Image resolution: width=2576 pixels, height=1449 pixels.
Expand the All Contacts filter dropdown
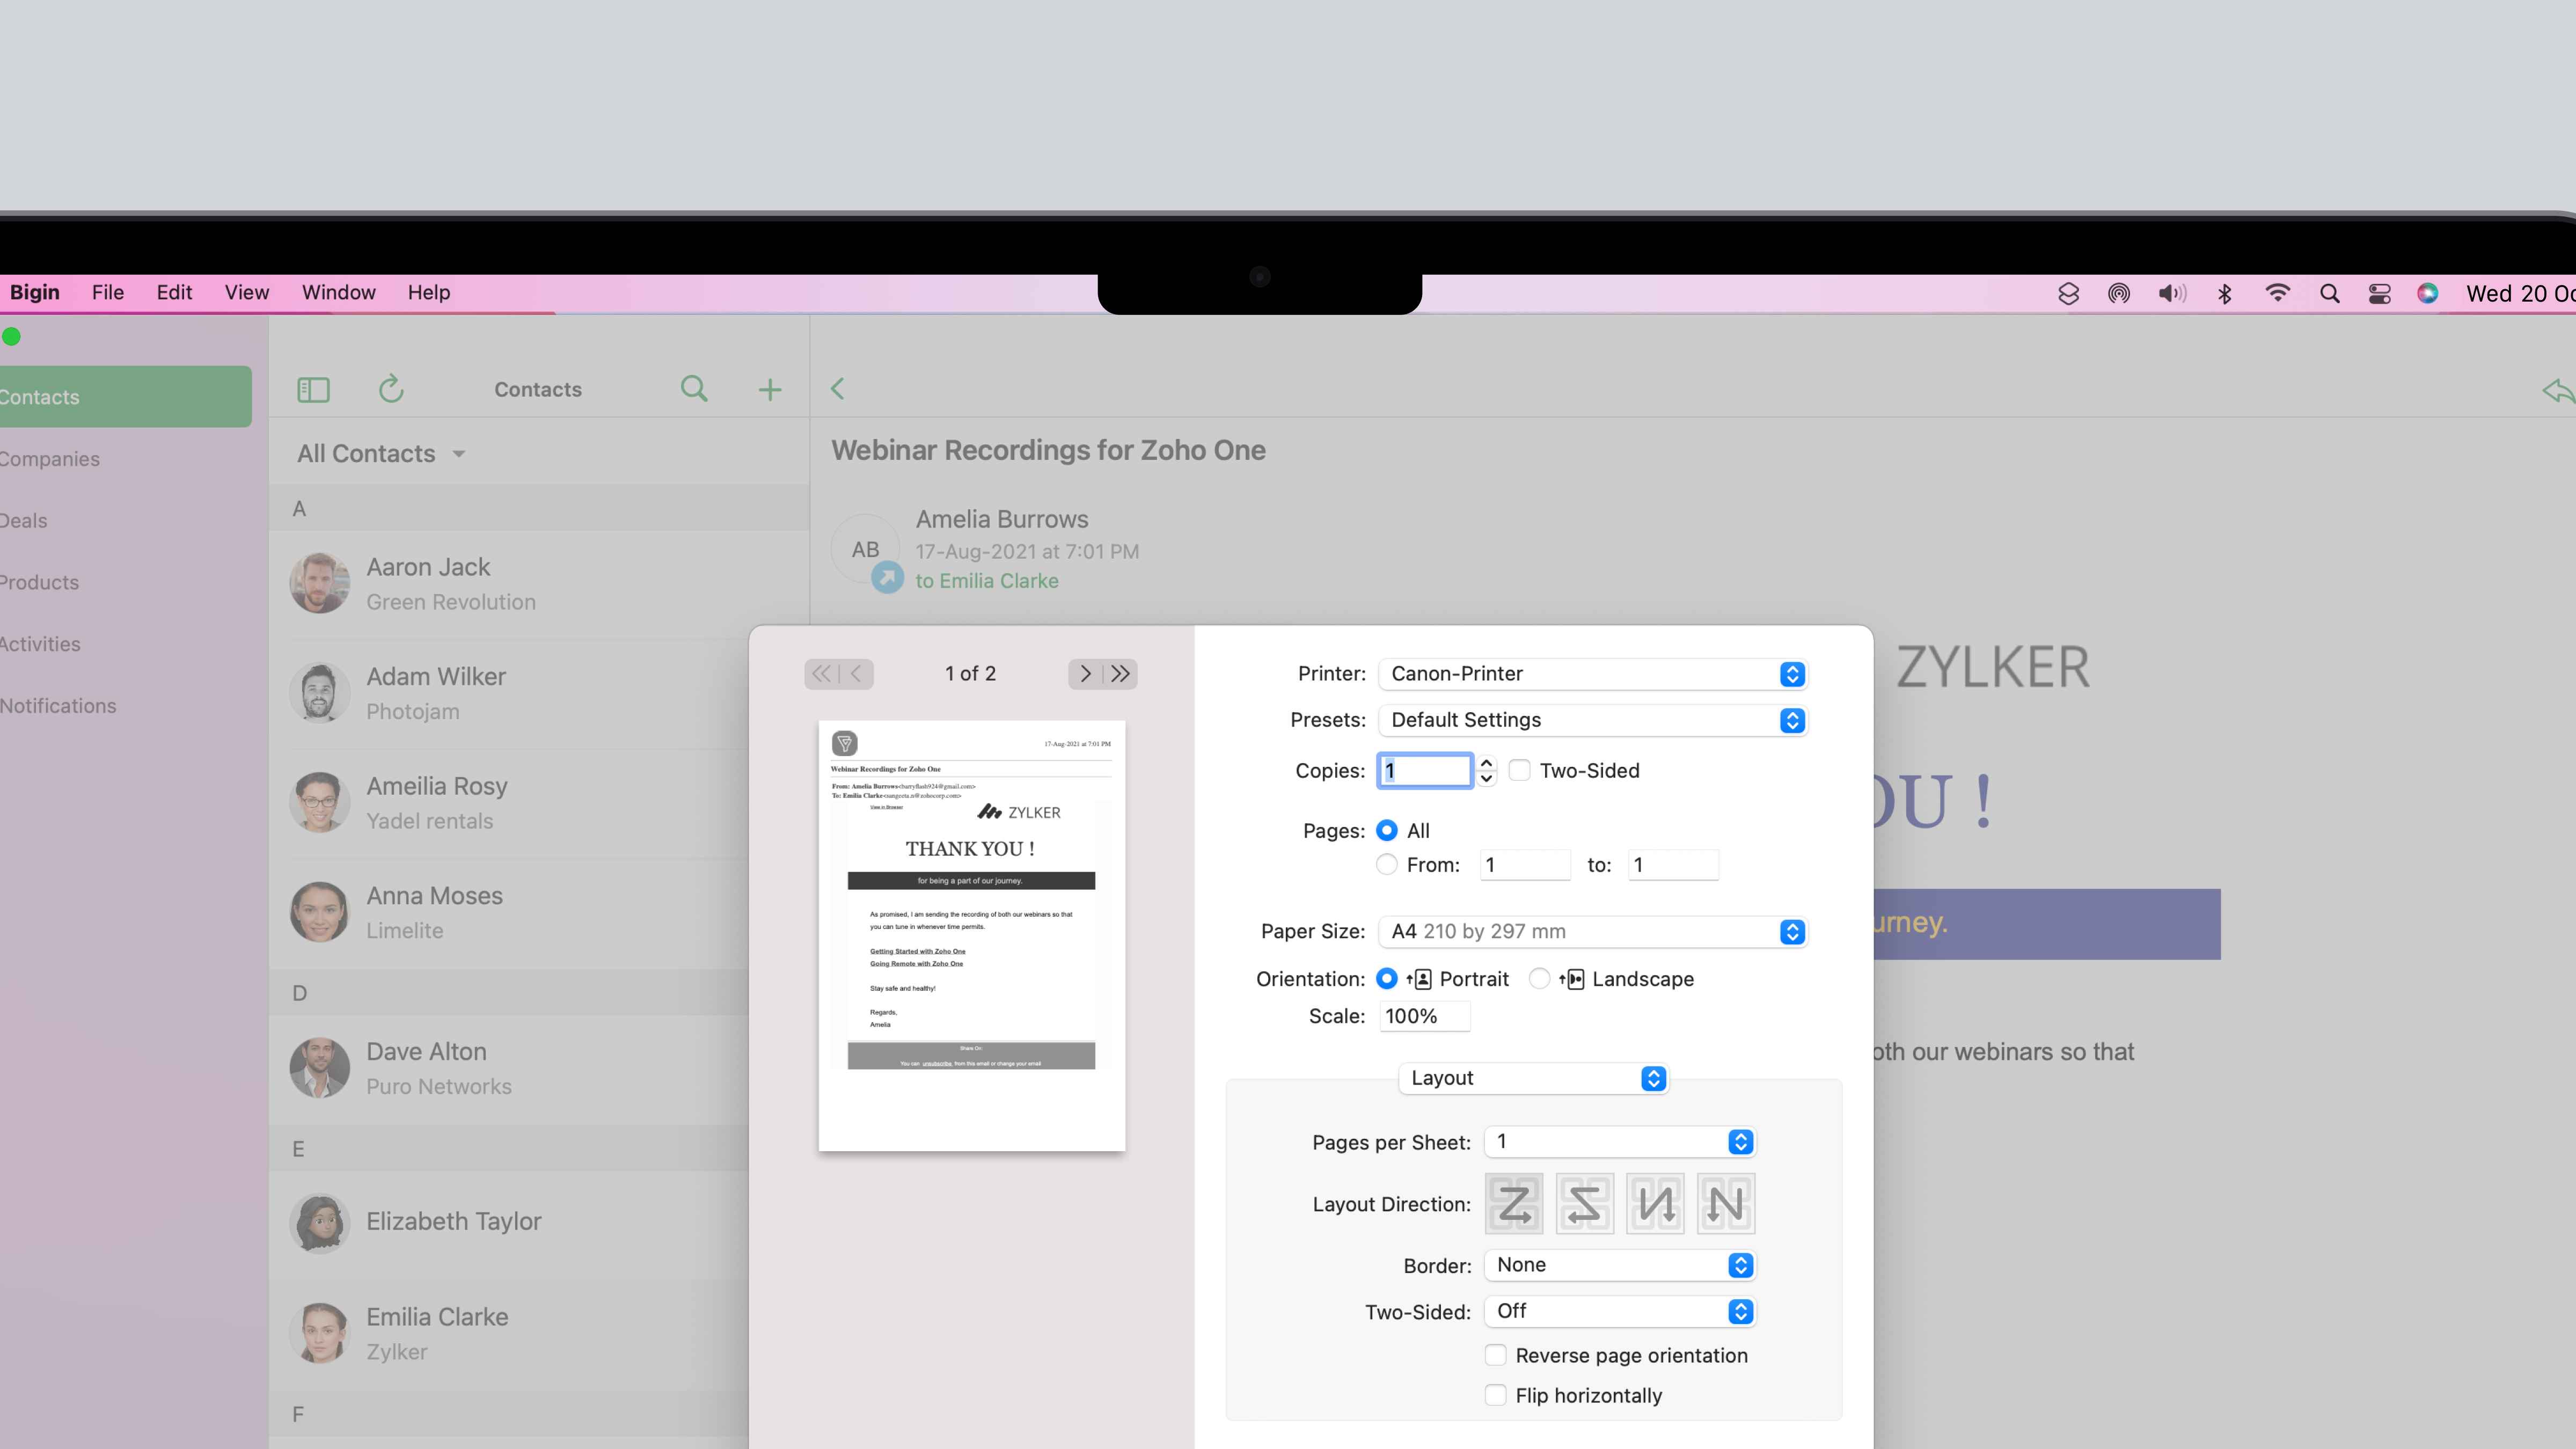coord(381,454)
